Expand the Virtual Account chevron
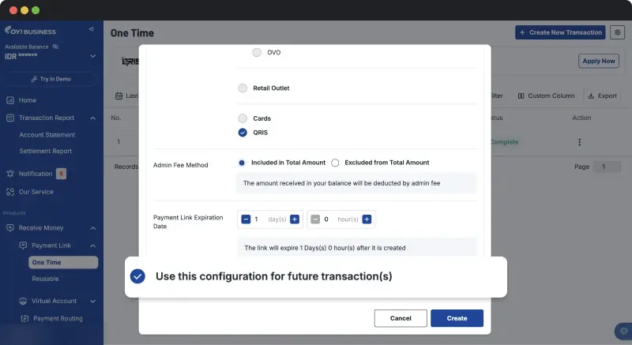Image resolution: width=632 pixels, height=345 pixels. (x=92, y=301)
